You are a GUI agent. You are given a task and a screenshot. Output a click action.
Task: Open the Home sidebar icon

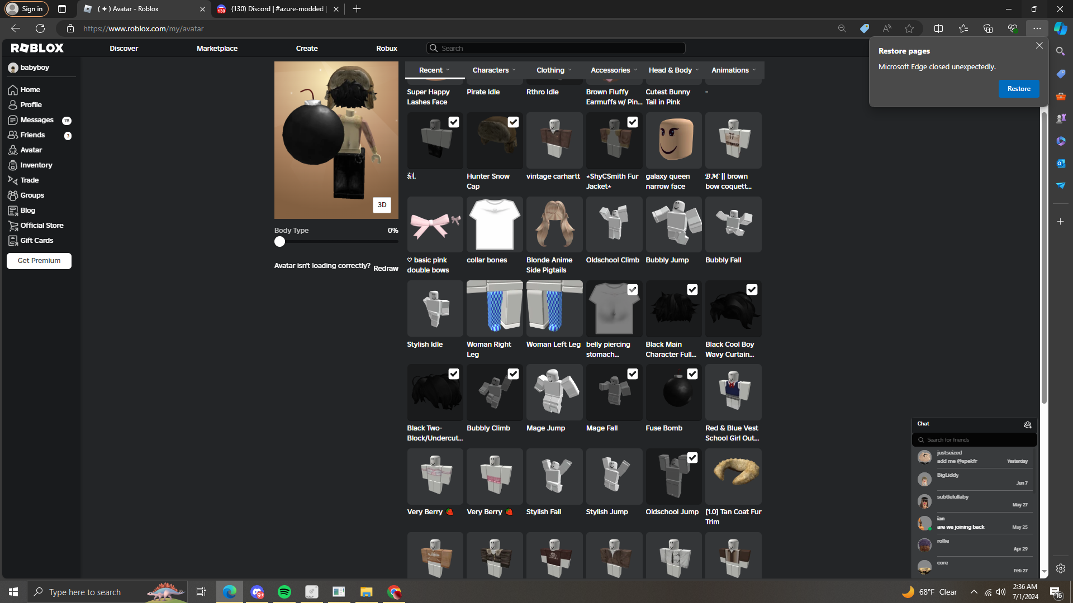click(x=13, y=90)
